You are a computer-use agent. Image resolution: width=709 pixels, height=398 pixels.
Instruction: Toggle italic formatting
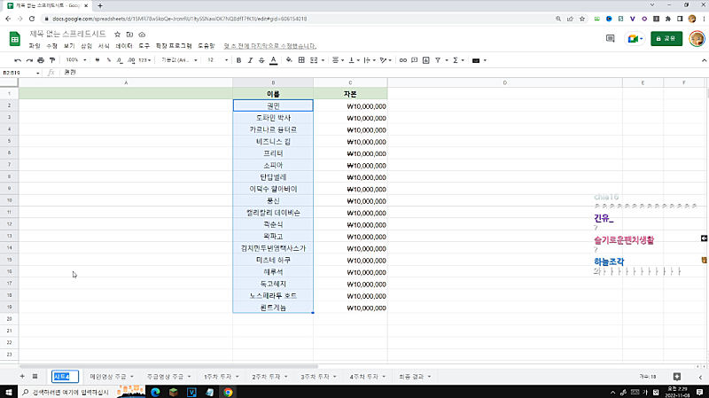point(250,60)
